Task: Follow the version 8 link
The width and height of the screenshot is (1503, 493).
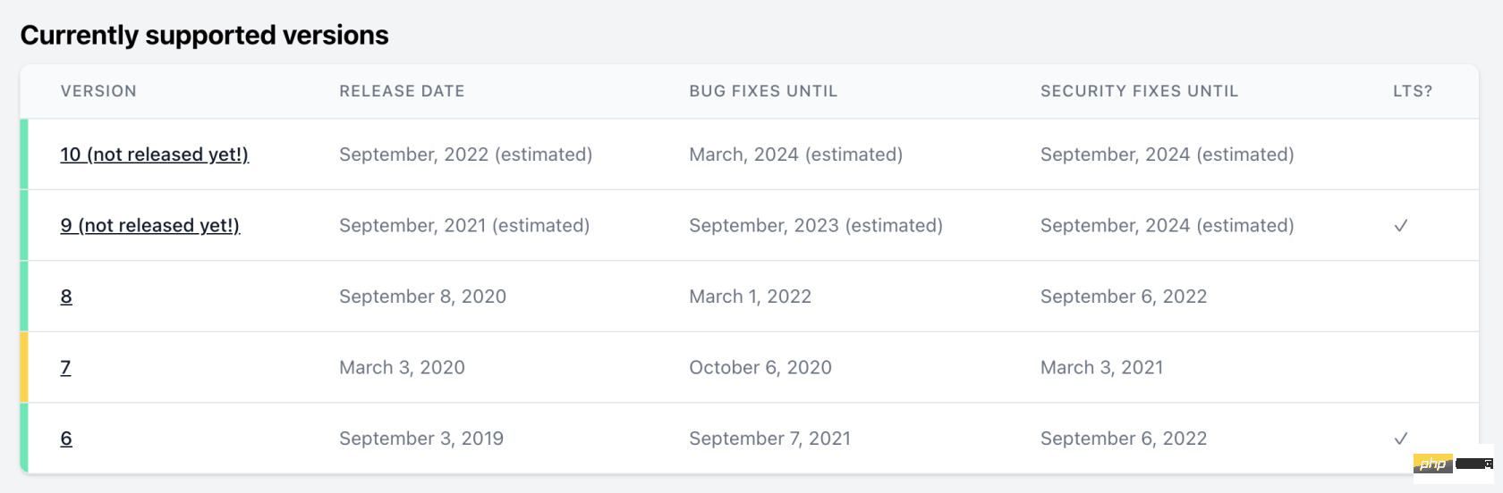Action: click(x=66, y=297)
